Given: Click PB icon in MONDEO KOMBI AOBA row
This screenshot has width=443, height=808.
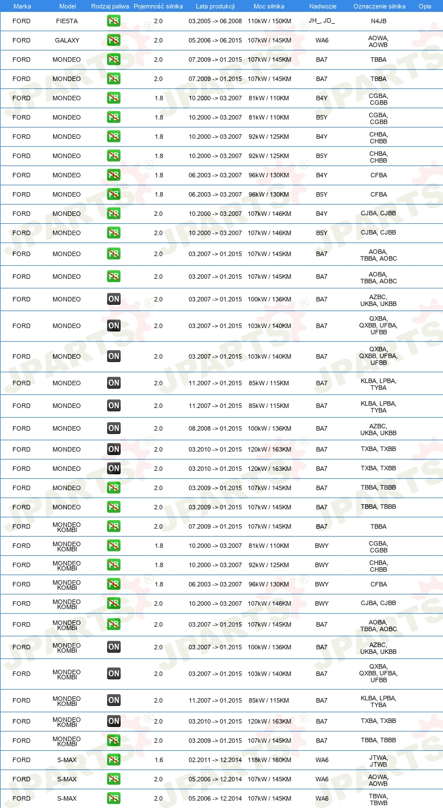Looking at the screenshot, I should coord(113,624).
